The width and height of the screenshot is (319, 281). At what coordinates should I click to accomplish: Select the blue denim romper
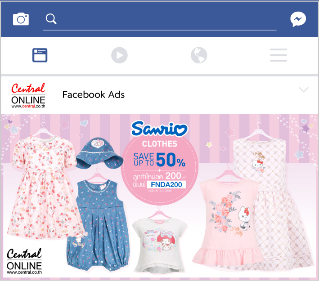(98, 225)
